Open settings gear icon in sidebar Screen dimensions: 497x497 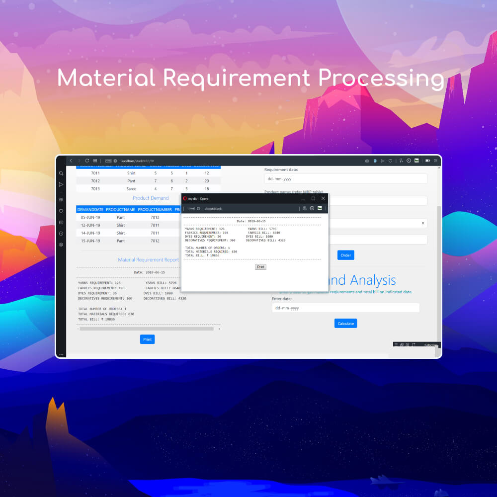pyautogui.click(x=61, y=245)
